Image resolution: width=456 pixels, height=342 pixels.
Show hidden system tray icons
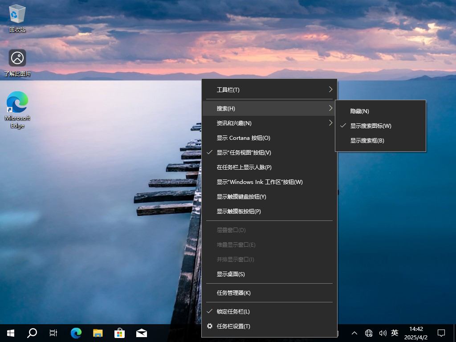(x=354, y=333)
